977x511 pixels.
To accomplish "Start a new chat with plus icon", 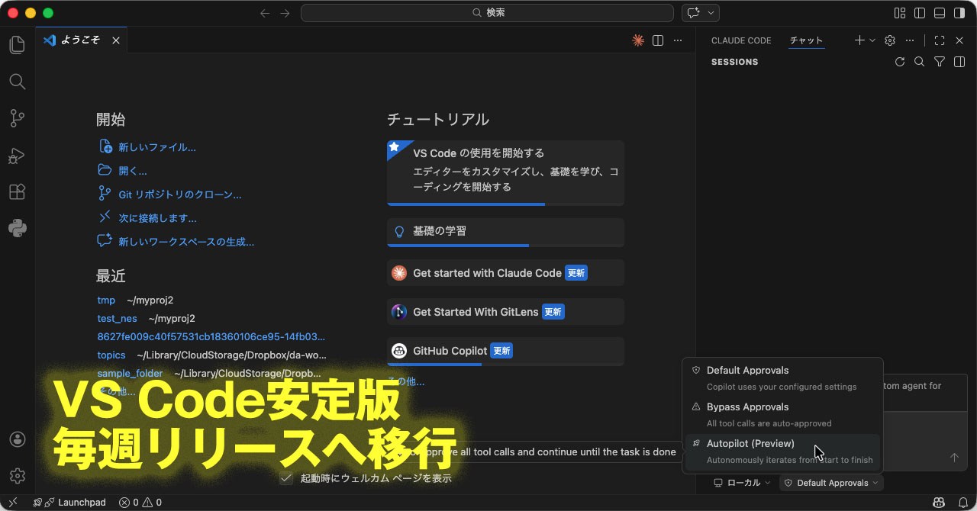I will (x=859, y=40).
